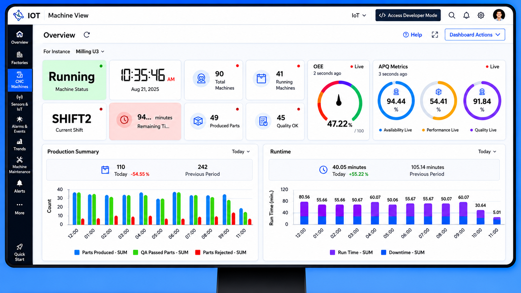Click Production Summary calendar icon
Viewport: 521px width, 293px height.
click(105, 170)
